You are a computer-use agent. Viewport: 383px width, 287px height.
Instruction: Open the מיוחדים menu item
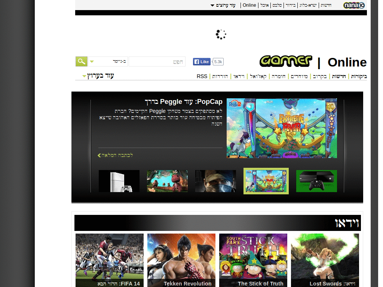click(x=299, y=76)
